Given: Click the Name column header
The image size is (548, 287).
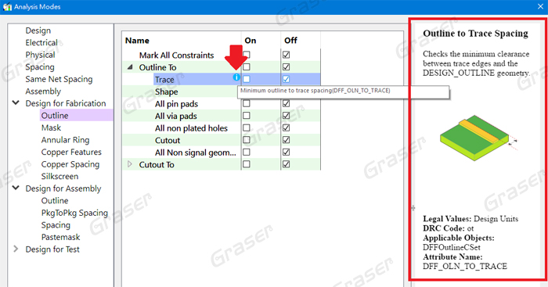Looking at the screenshot, I should coord(137,41).
